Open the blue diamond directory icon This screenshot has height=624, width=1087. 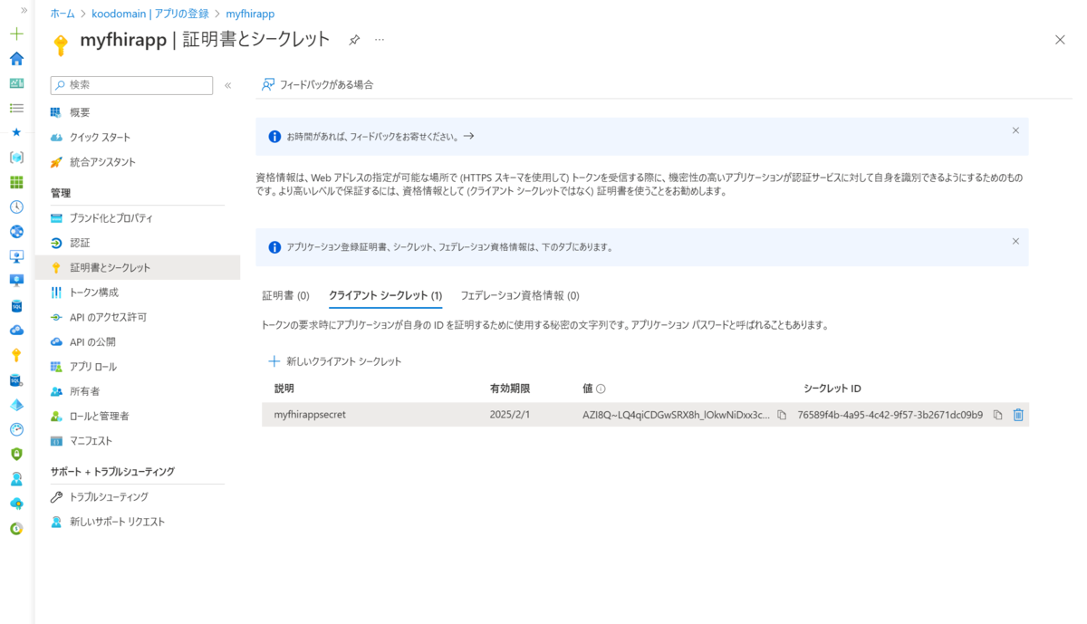(x=16, y=405)
